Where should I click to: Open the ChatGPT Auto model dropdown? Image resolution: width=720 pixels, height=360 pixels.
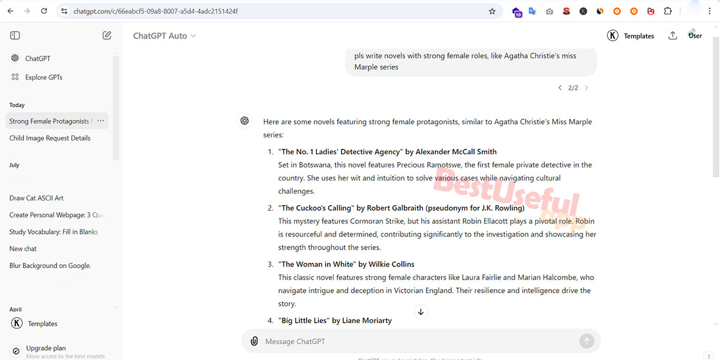164,36
